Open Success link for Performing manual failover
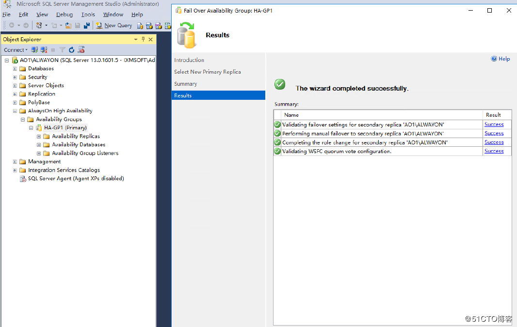Image resolution: width=517 pixels, height=327 pixels. click(x=494, y=133)
